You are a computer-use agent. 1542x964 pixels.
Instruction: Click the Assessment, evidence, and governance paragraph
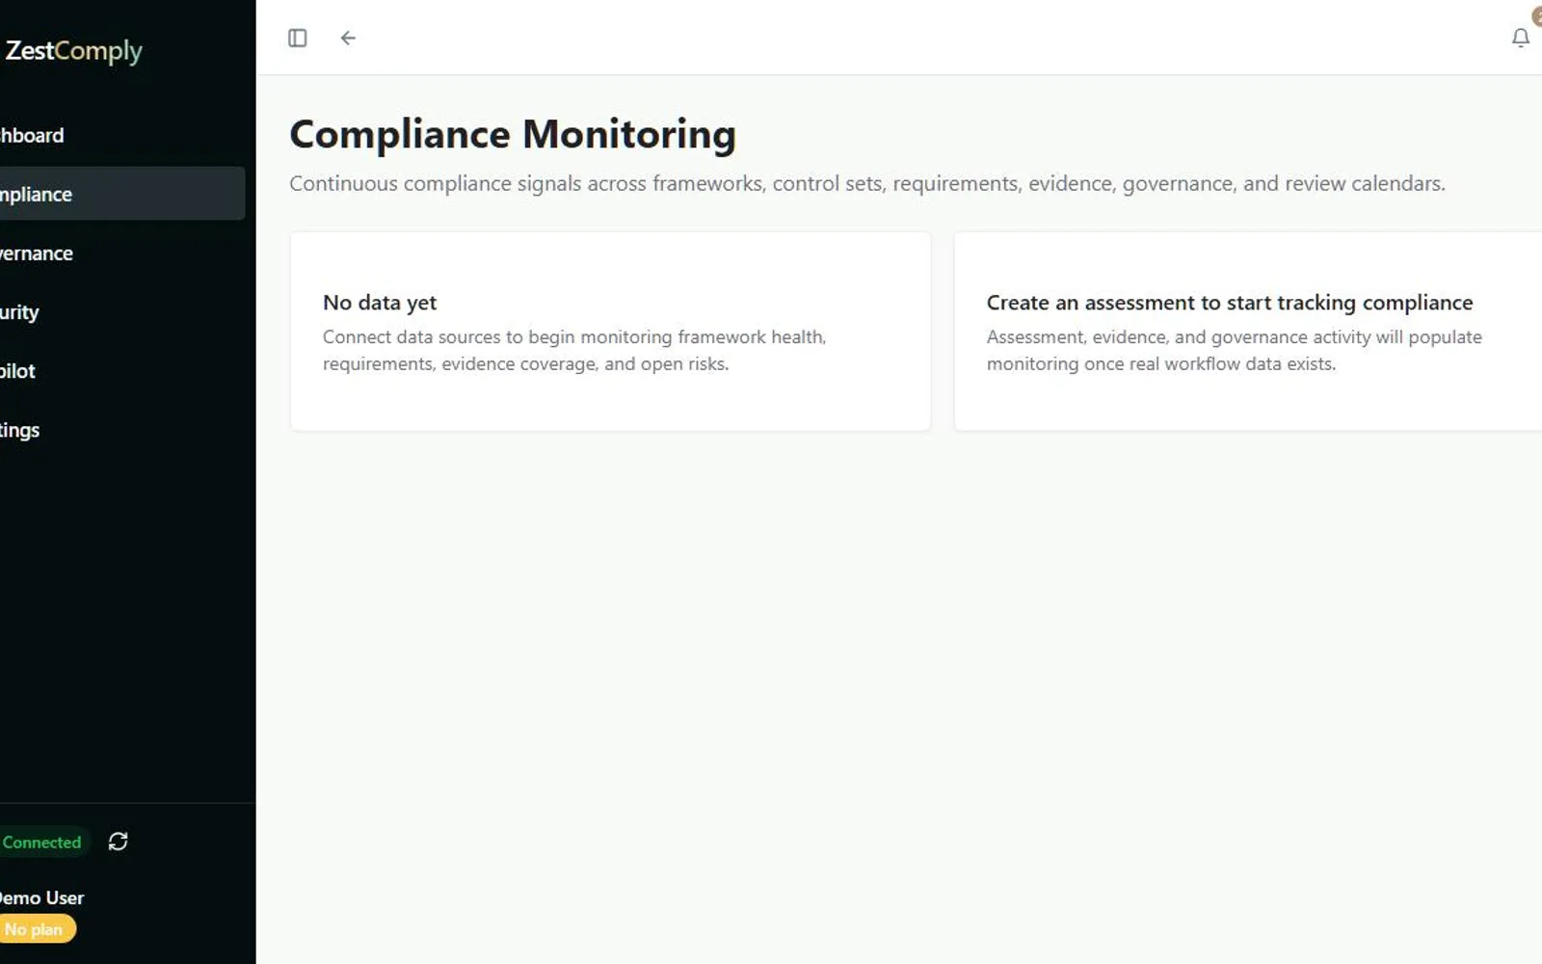pos(1235,350)
